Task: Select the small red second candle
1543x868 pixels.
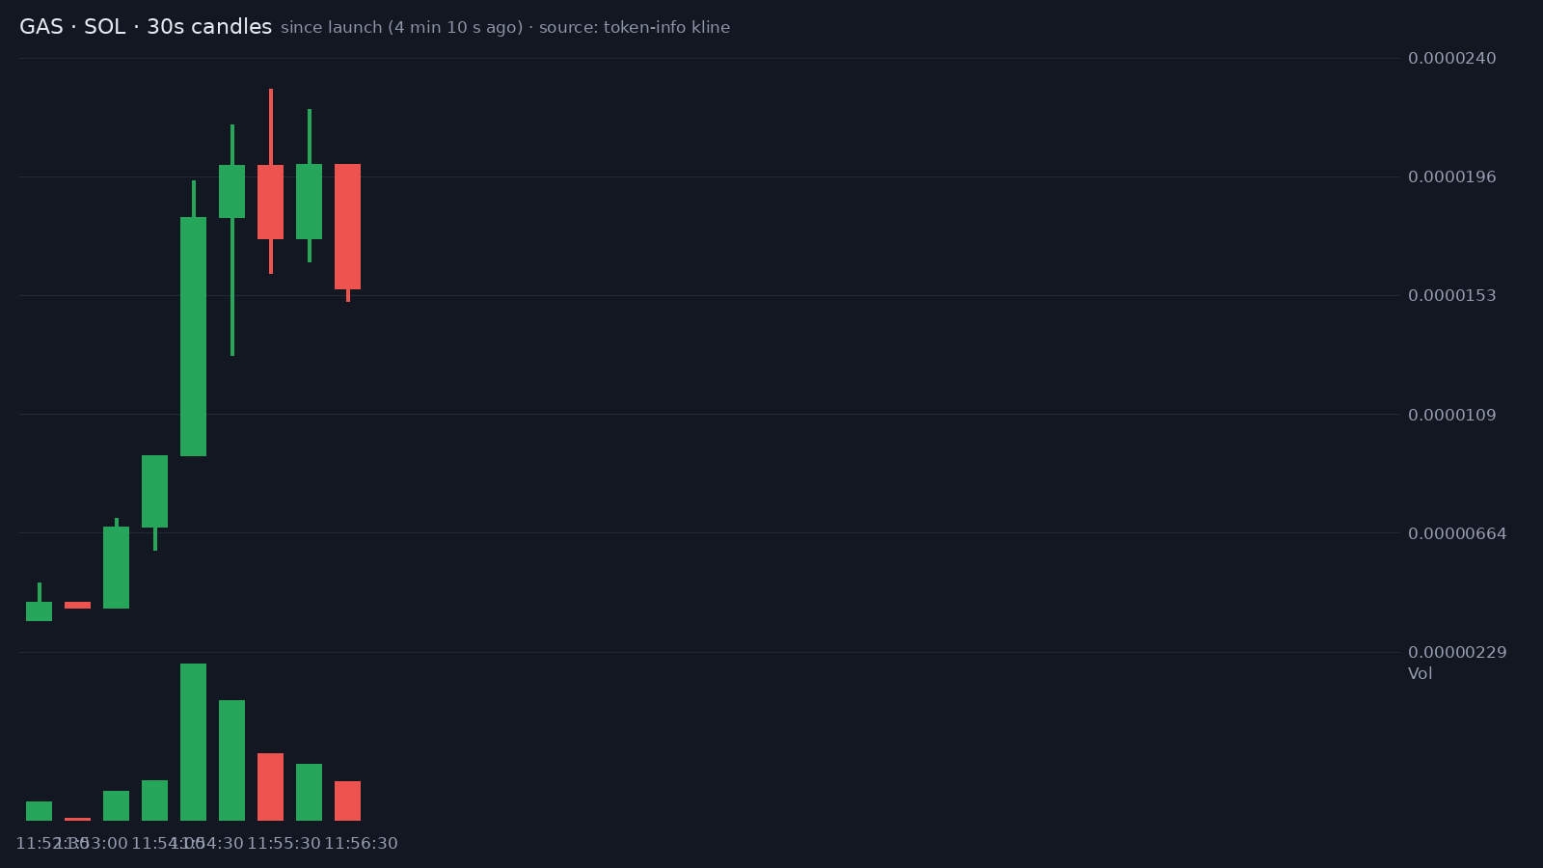Action: tap(77, 605)
